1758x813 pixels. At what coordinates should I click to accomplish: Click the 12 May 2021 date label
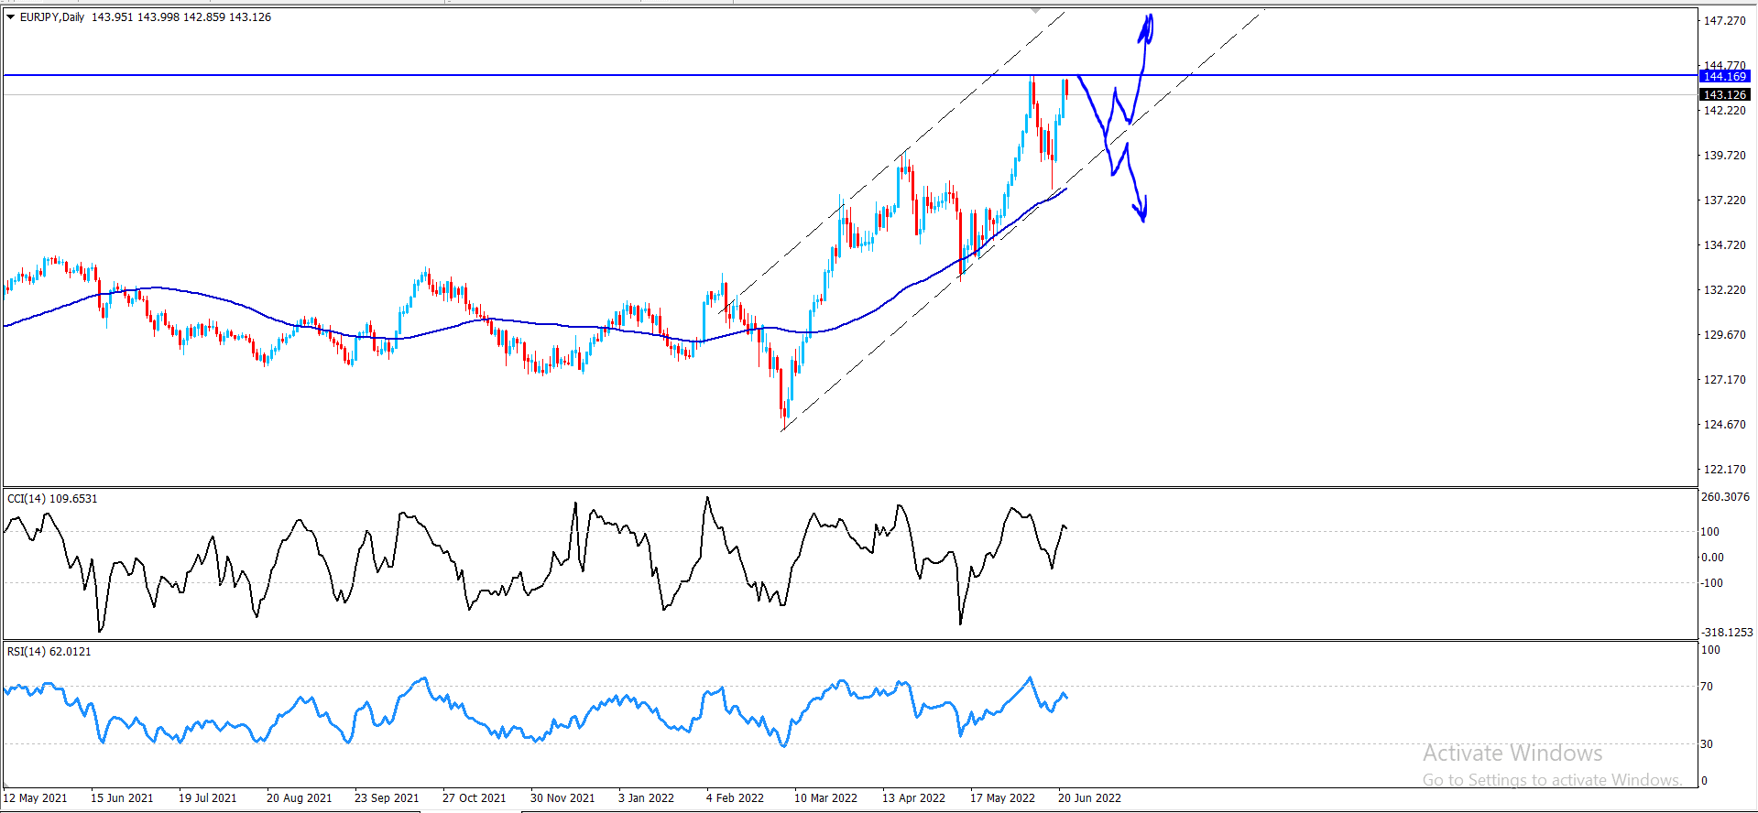35,798
